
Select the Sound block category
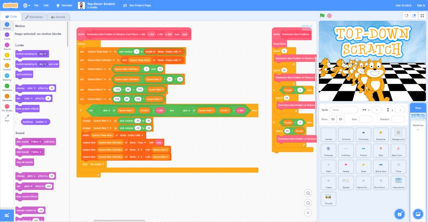pyautogui.click(x=7, y=46)
